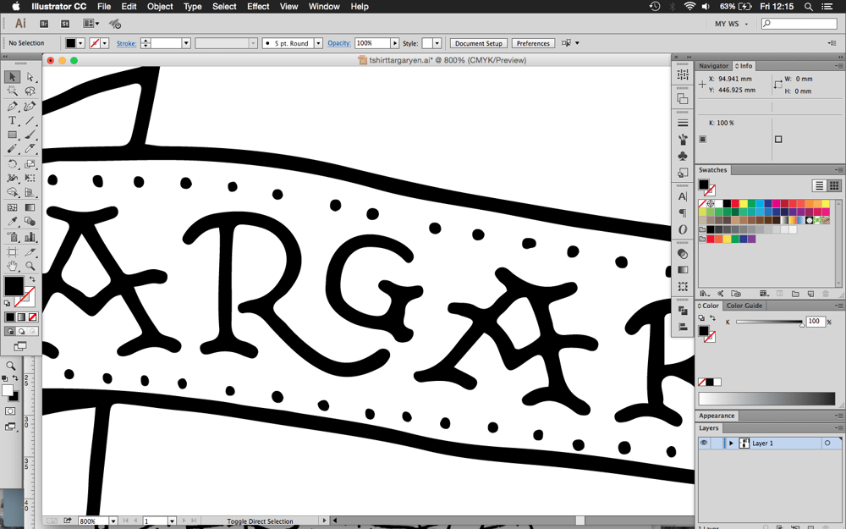Select the Zoom tool magnifier

30,266
